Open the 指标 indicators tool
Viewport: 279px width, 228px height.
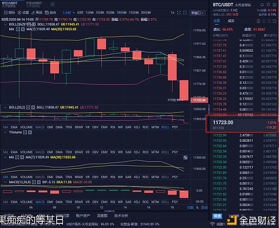point(9,13)
